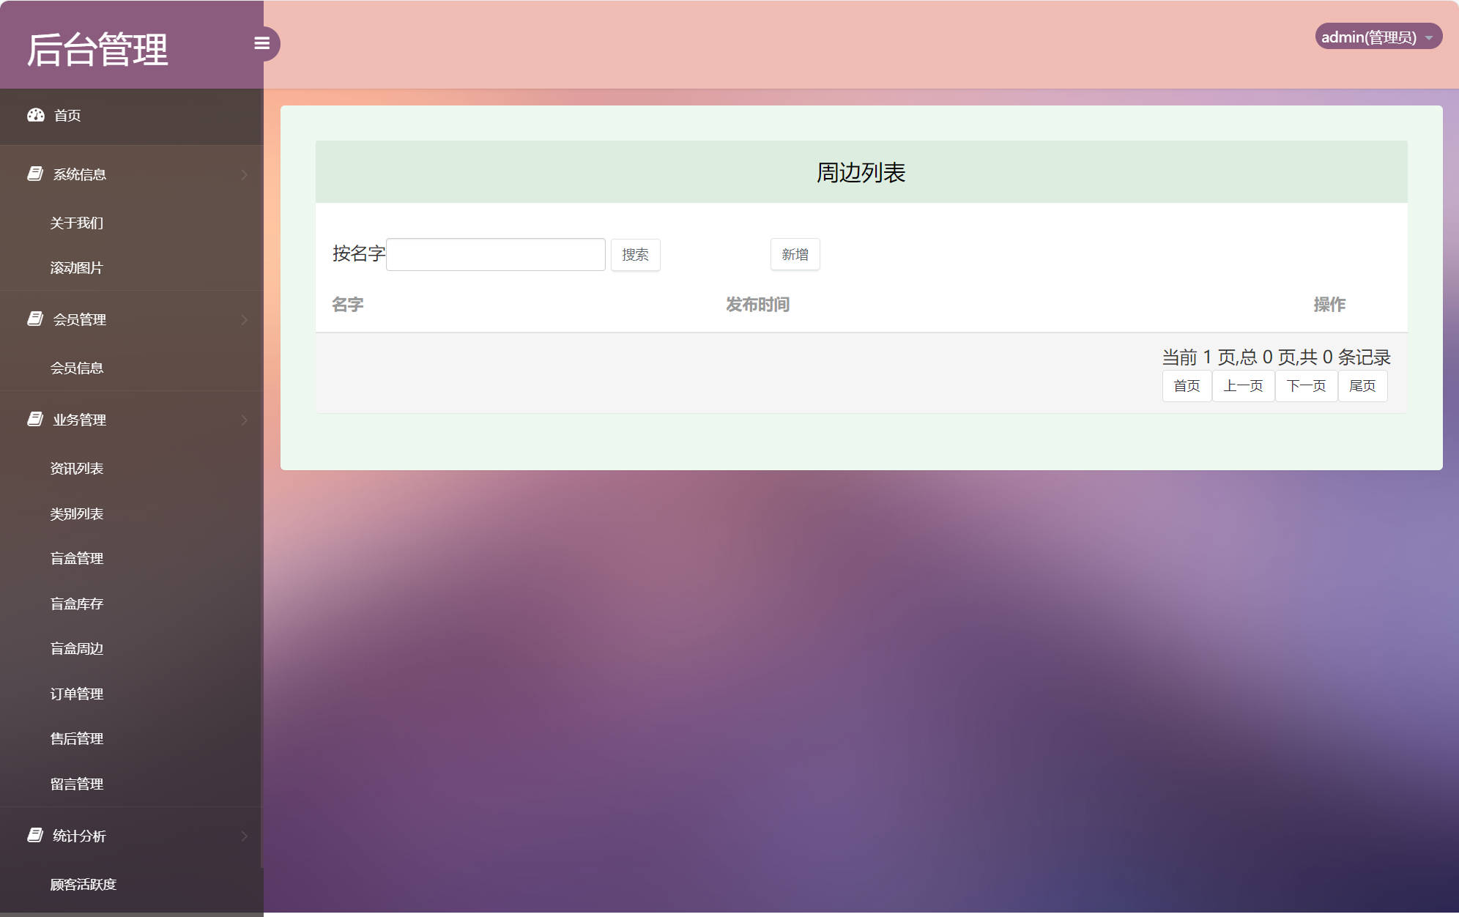Click the book icon beside 统计分析
Screen dimensions: 1459x917
pos(34,835)
